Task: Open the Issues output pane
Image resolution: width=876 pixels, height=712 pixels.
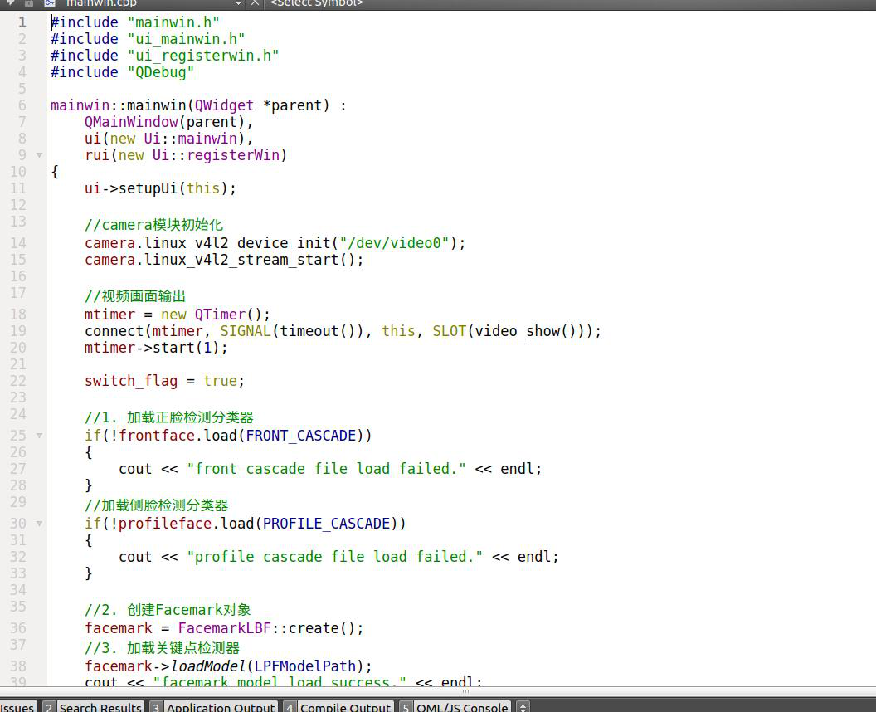Action: (x=17, y=707)
